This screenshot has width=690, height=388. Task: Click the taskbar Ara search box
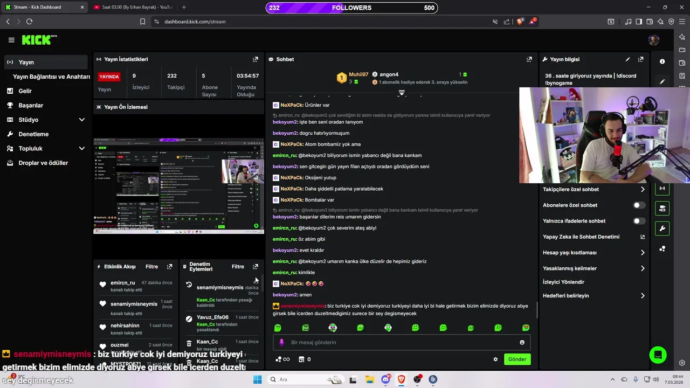(306, 379)
